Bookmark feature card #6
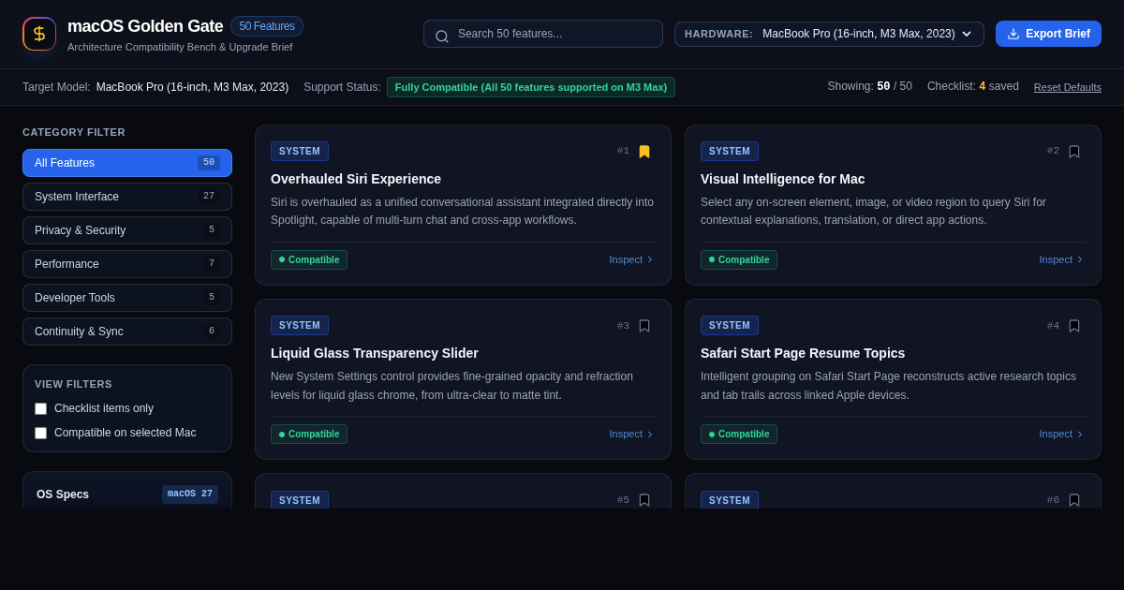Viewport: 1124px width, 590px height. 1074,500
